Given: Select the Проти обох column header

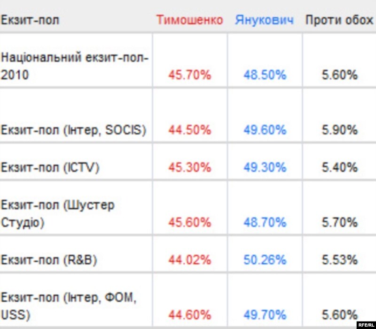Looking at the screenshot, I should click(x=339, y=20).
